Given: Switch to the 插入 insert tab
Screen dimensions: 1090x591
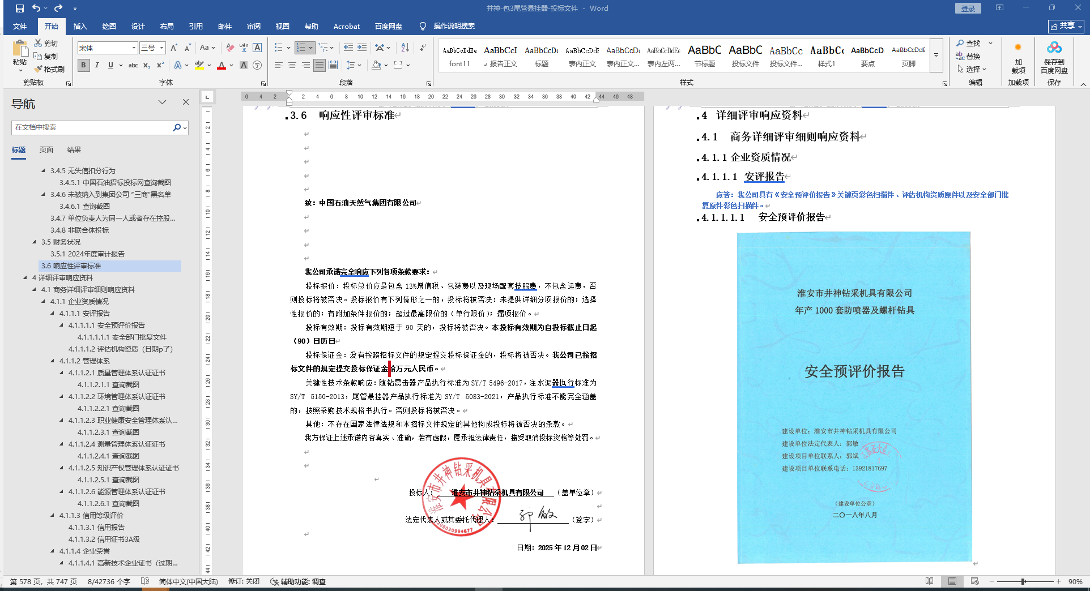Looking at the screenshot, I should coord(80,26).
